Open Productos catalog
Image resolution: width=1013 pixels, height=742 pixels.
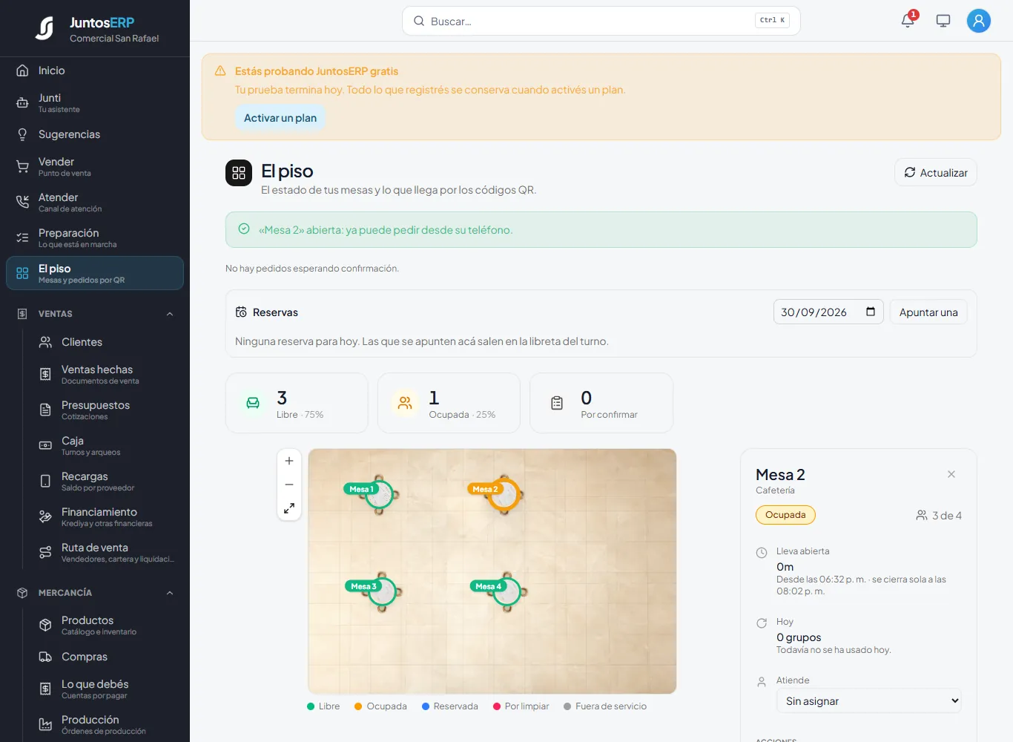point(106,625)
